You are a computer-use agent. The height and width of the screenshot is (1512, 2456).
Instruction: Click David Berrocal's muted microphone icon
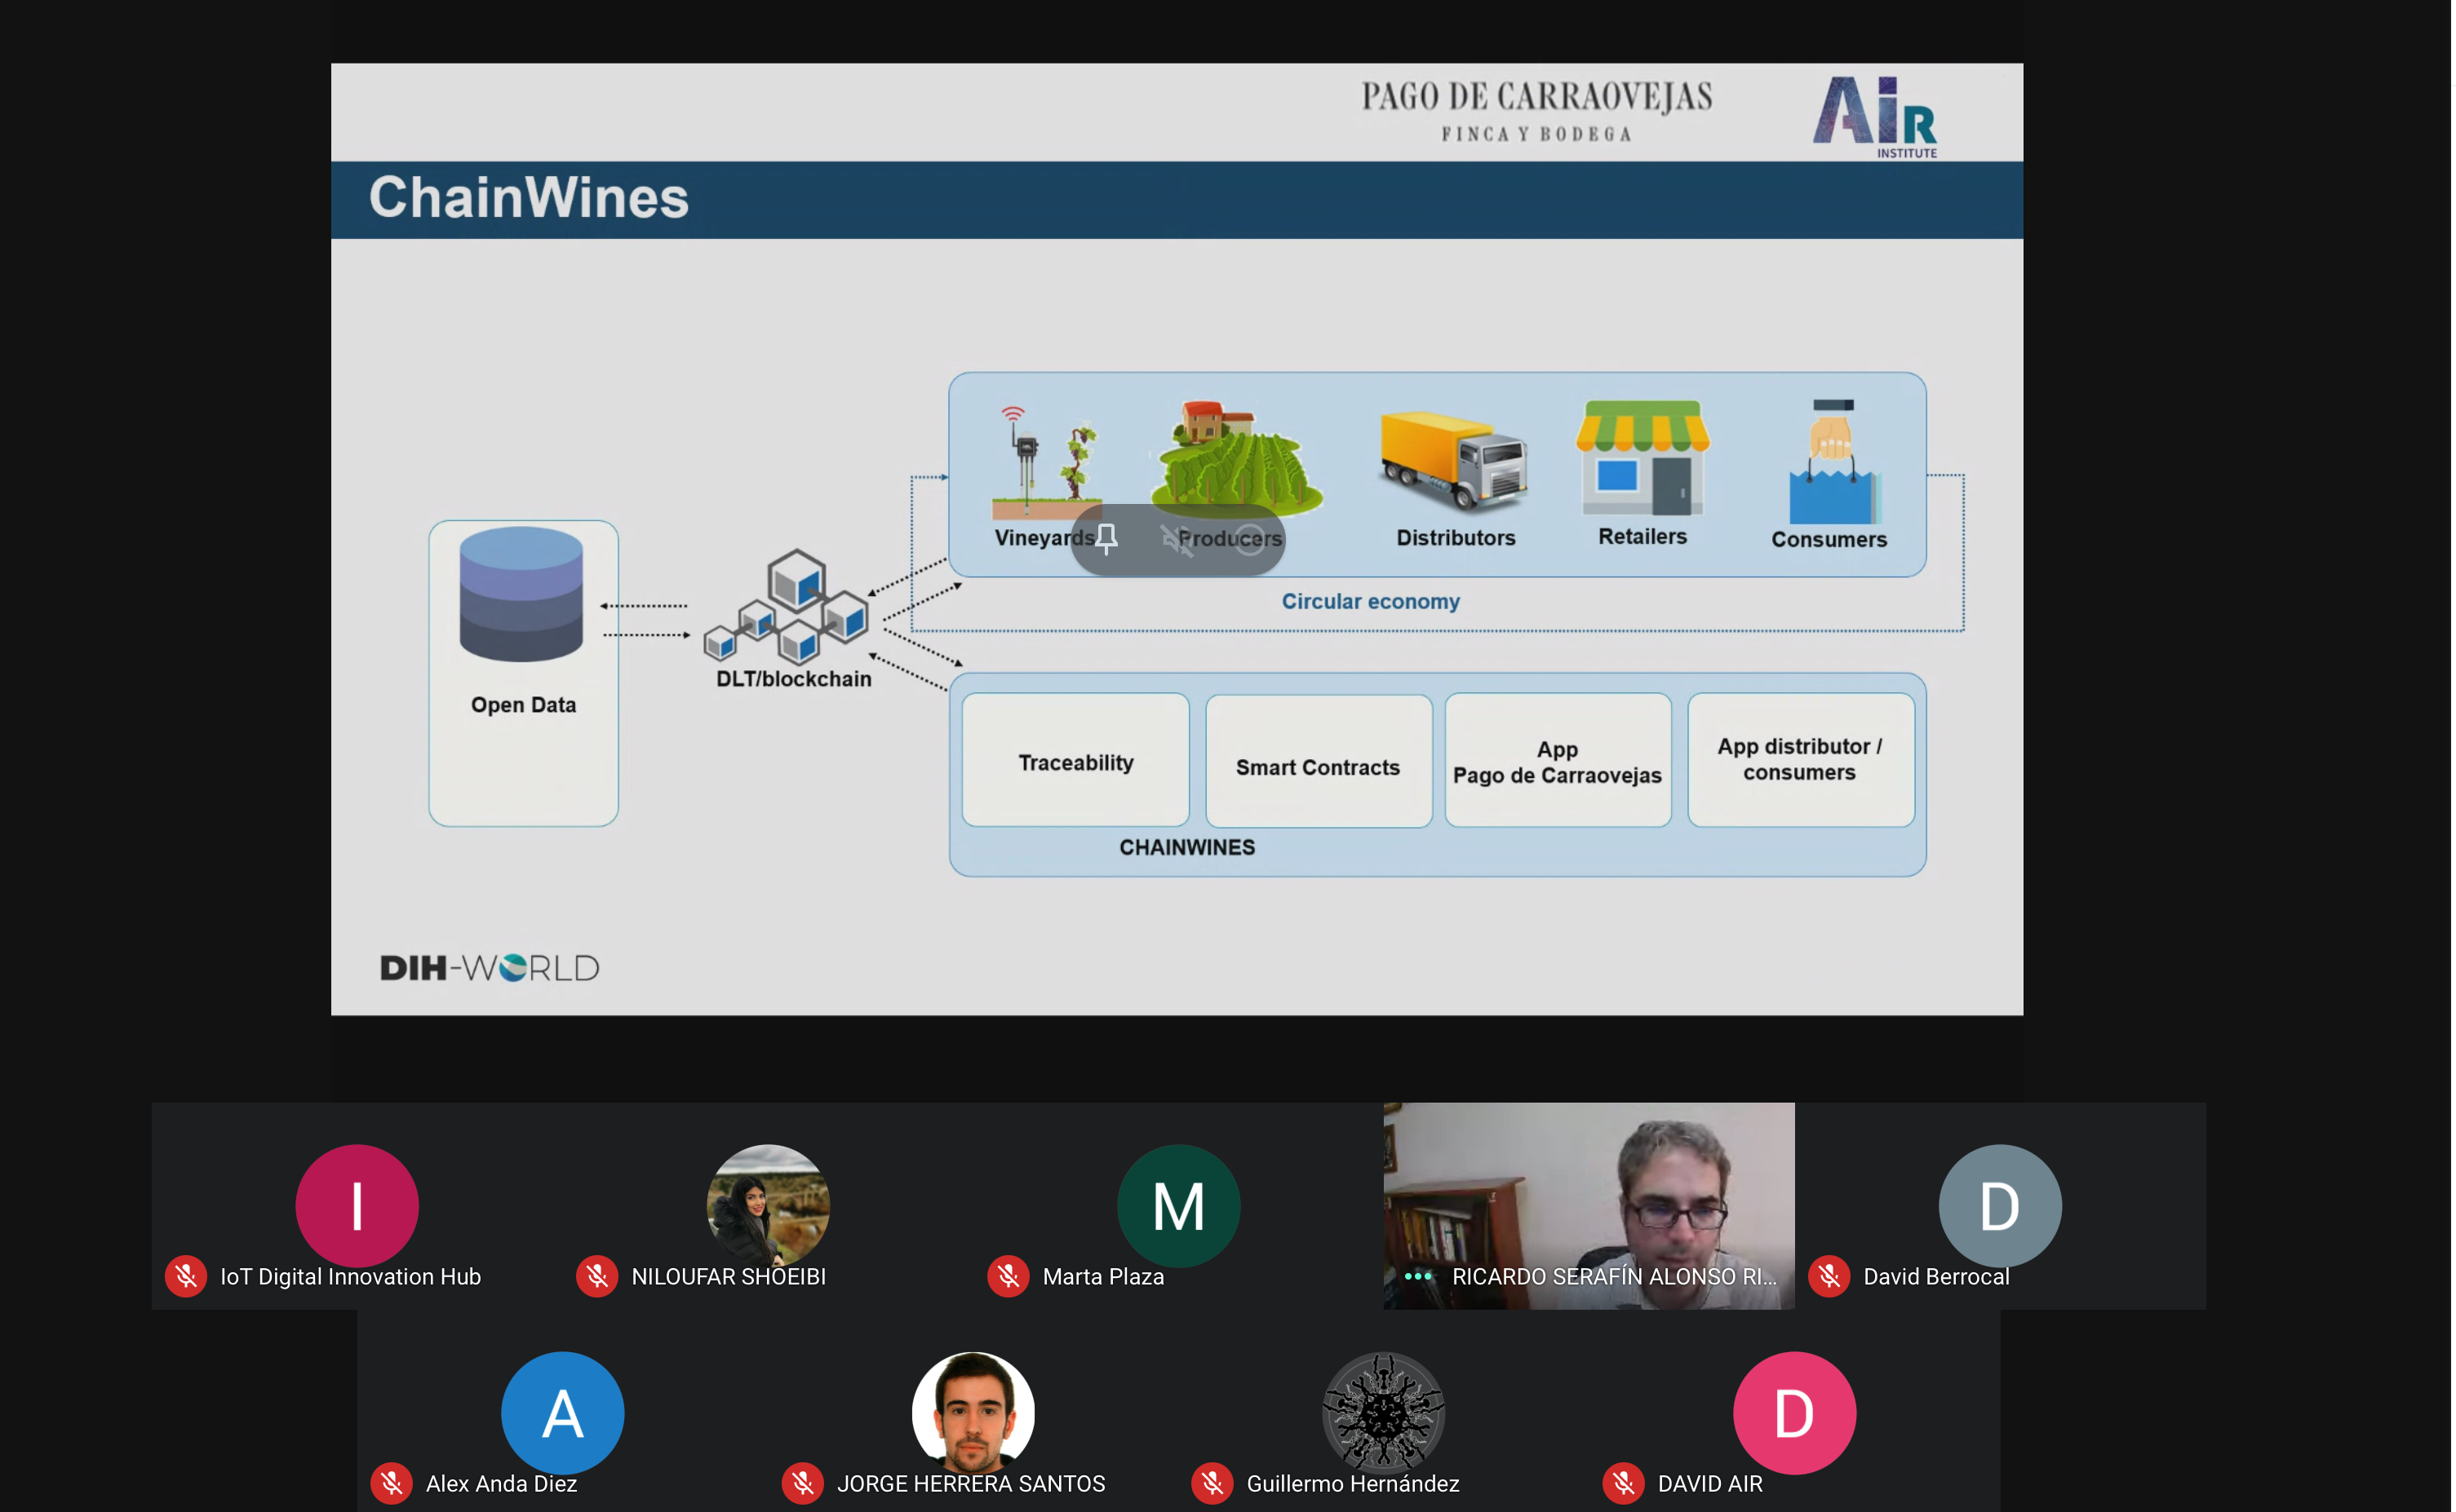coord(1829,1276)
